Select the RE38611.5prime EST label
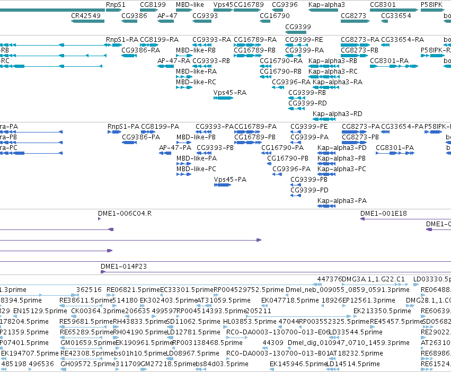 tap(86, 300)
